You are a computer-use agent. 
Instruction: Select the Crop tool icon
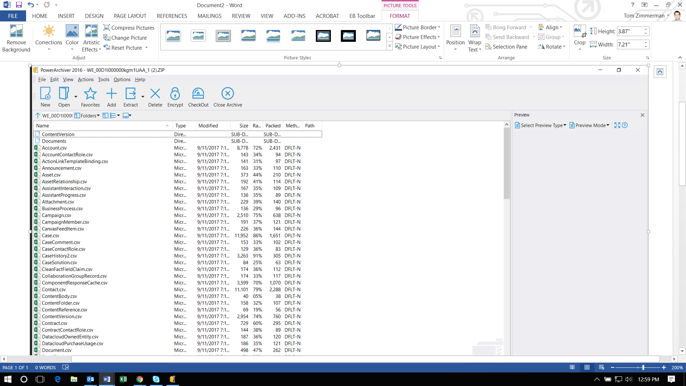point(580,31)
